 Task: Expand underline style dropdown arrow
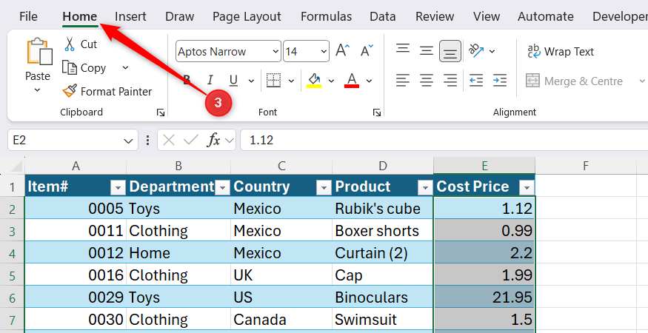click(x=251, y=81)
